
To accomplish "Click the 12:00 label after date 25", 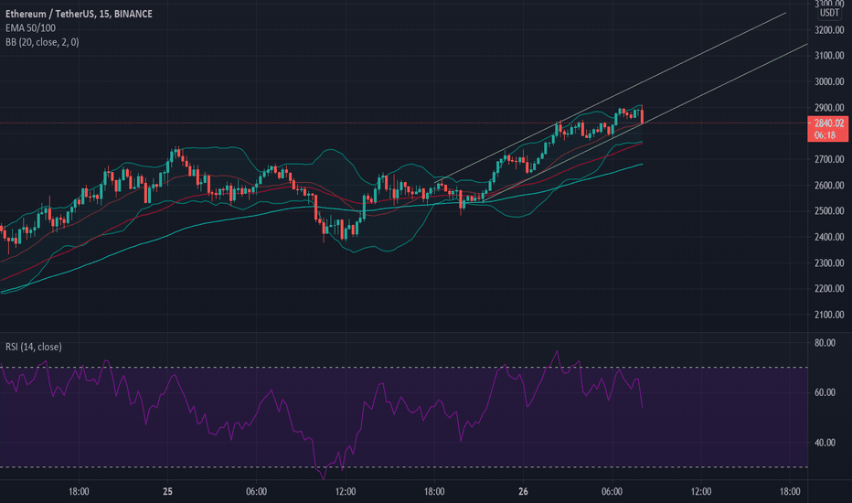I will coord(346,492).
